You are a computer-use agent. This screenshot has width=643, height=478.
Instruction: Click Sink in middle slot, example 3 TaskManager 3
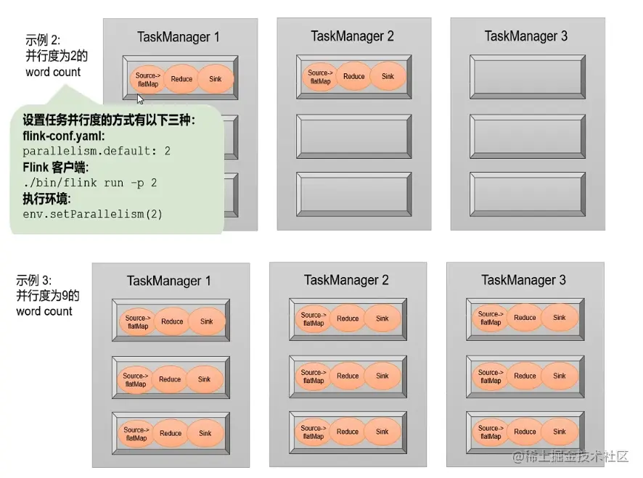pyautogui.click(x=560, y=376)
